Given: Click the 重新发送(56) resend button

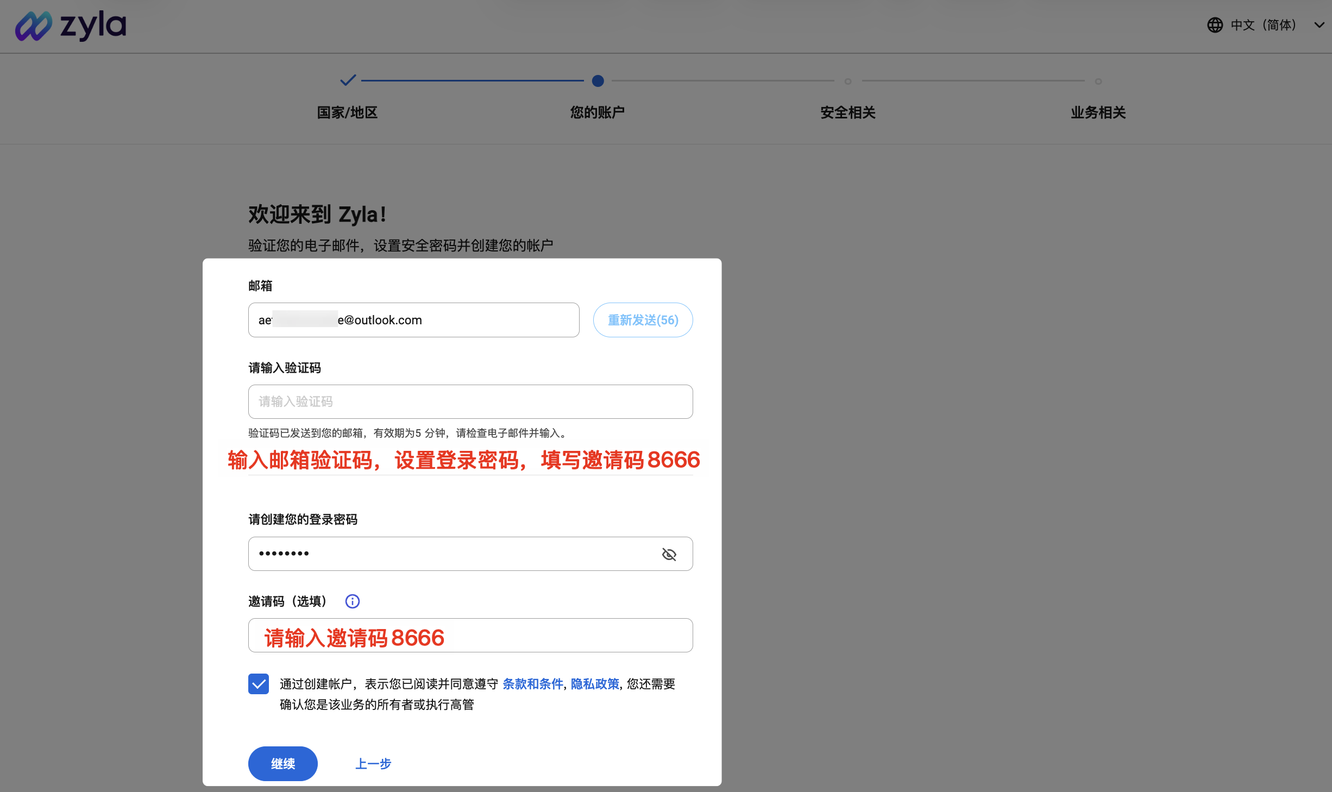Looking at the screenshot, I should point(643,320).
